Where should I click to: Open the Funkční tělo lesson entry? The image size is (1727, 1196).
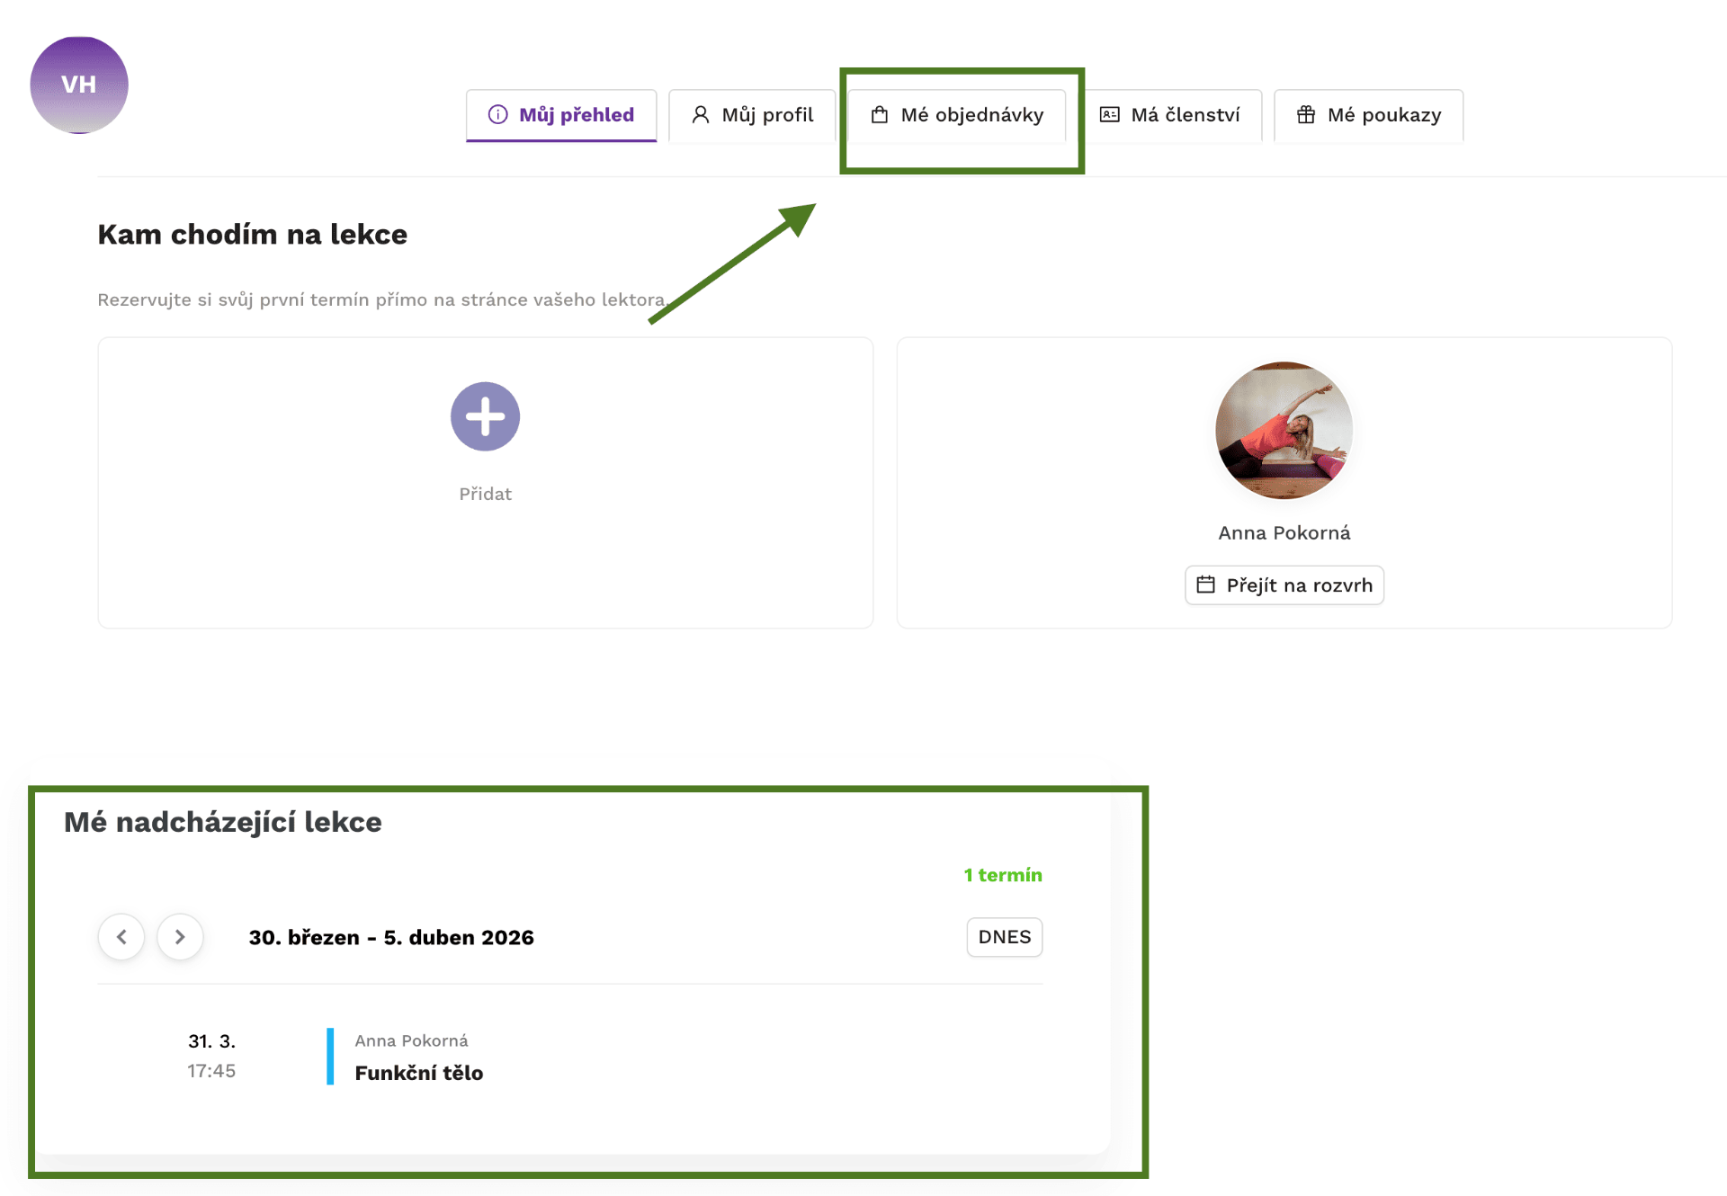[x=419, y=1073]
